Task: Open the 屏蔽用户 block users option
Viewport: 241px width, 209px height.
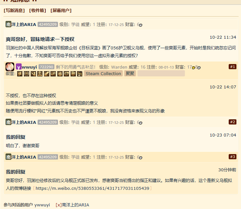Action: coord(61,10)
